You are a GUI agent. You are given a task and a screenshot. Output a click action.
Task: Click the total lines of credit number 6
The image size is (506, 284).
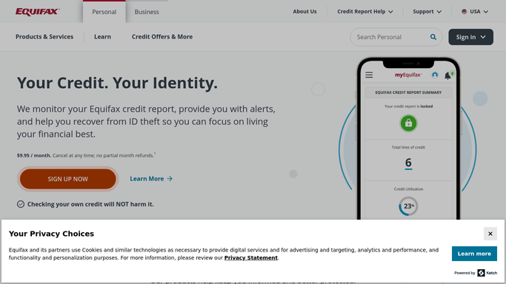coord(408,163)
